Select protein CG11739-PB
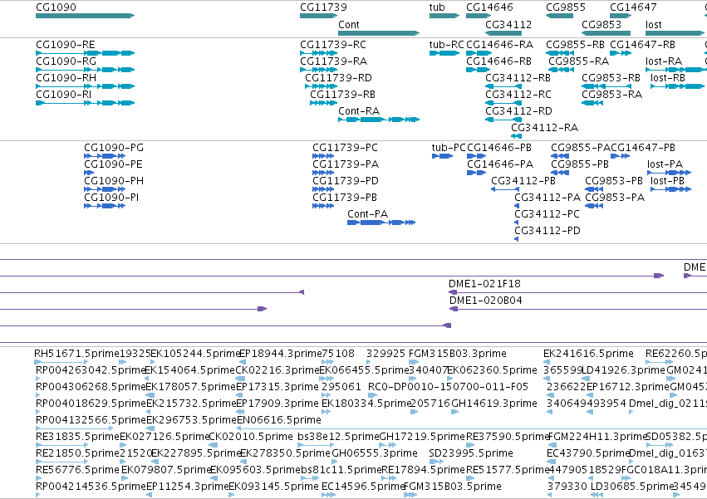This screenshot has height=499, width=707. click(x=323, y=206)
